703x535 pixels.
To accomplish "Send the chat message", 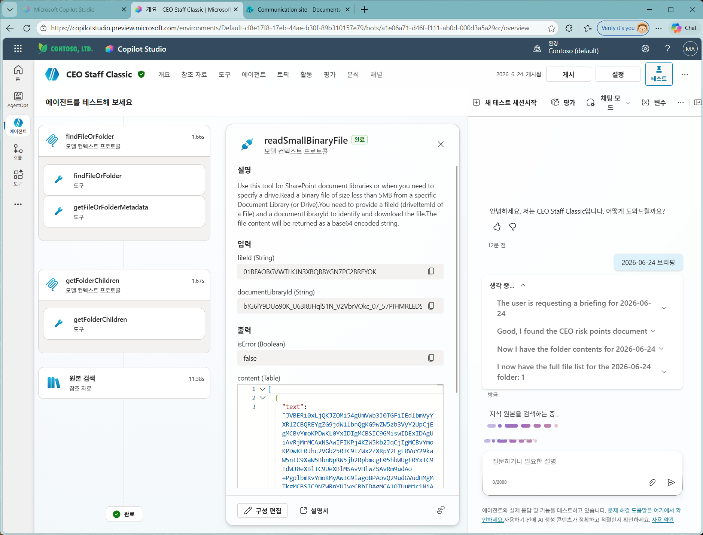I will (x=671, y=482).
